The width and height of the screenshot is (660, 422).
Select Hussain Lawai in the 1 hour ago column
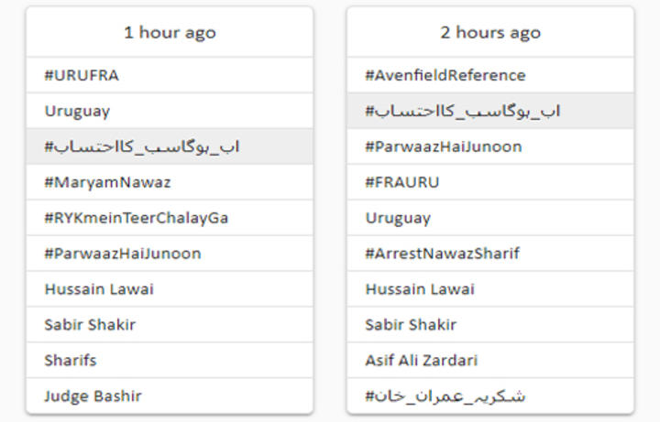(170, 289)
